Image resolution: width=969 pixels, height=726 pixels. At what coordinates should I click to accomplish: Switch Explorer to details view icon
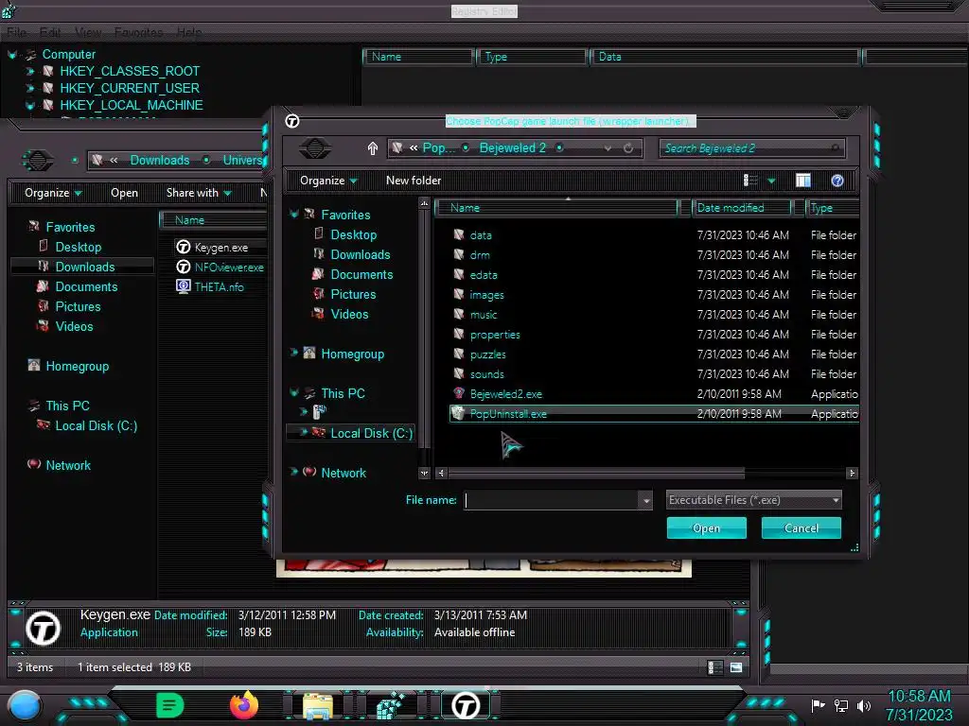[715, 667]
